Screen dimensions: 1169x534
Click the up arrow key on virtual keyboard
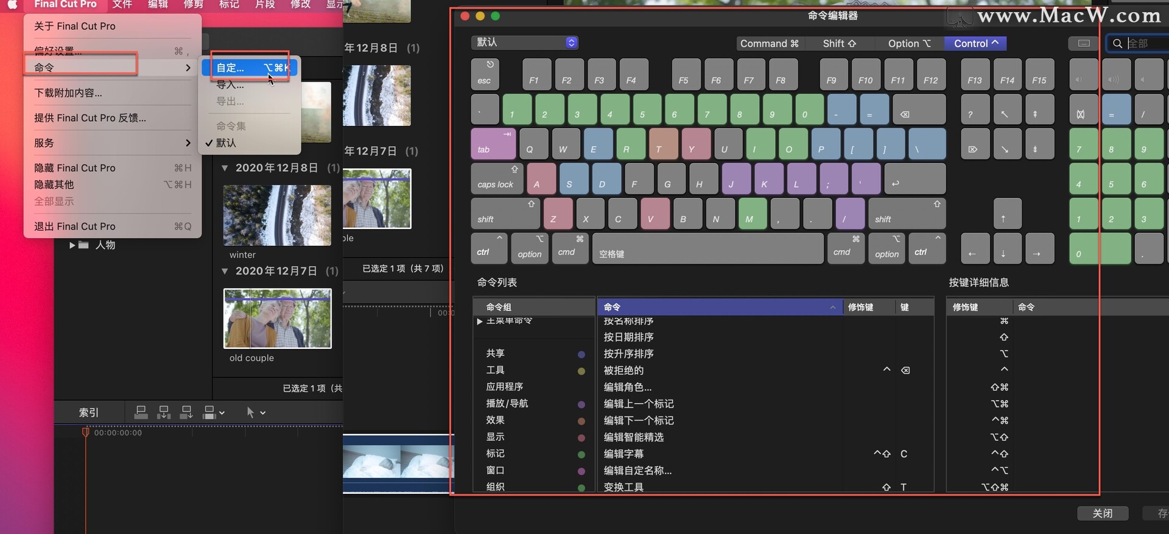[x=1008, y=213]
